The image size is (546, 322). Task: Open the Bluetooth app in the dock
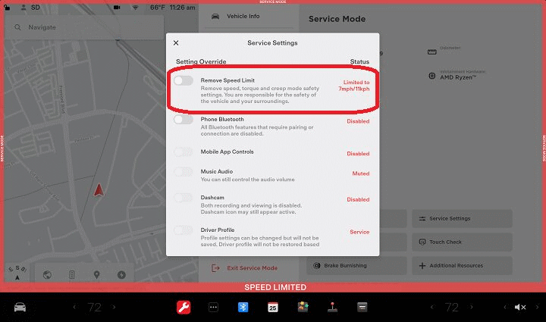pyautogui.click(x=243, y=307)
